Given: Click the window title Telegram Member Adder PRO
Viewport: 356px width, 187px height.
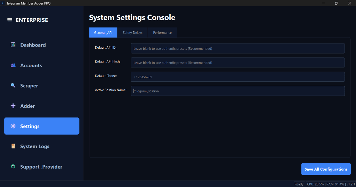Looking at the screenshot, I should [29, 3].
